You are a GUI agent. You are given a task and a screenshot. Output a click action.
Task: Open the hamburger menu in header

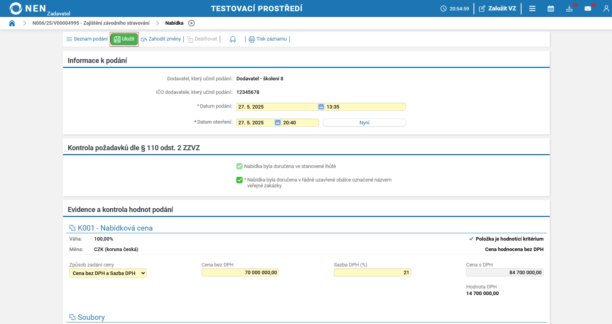532,8
